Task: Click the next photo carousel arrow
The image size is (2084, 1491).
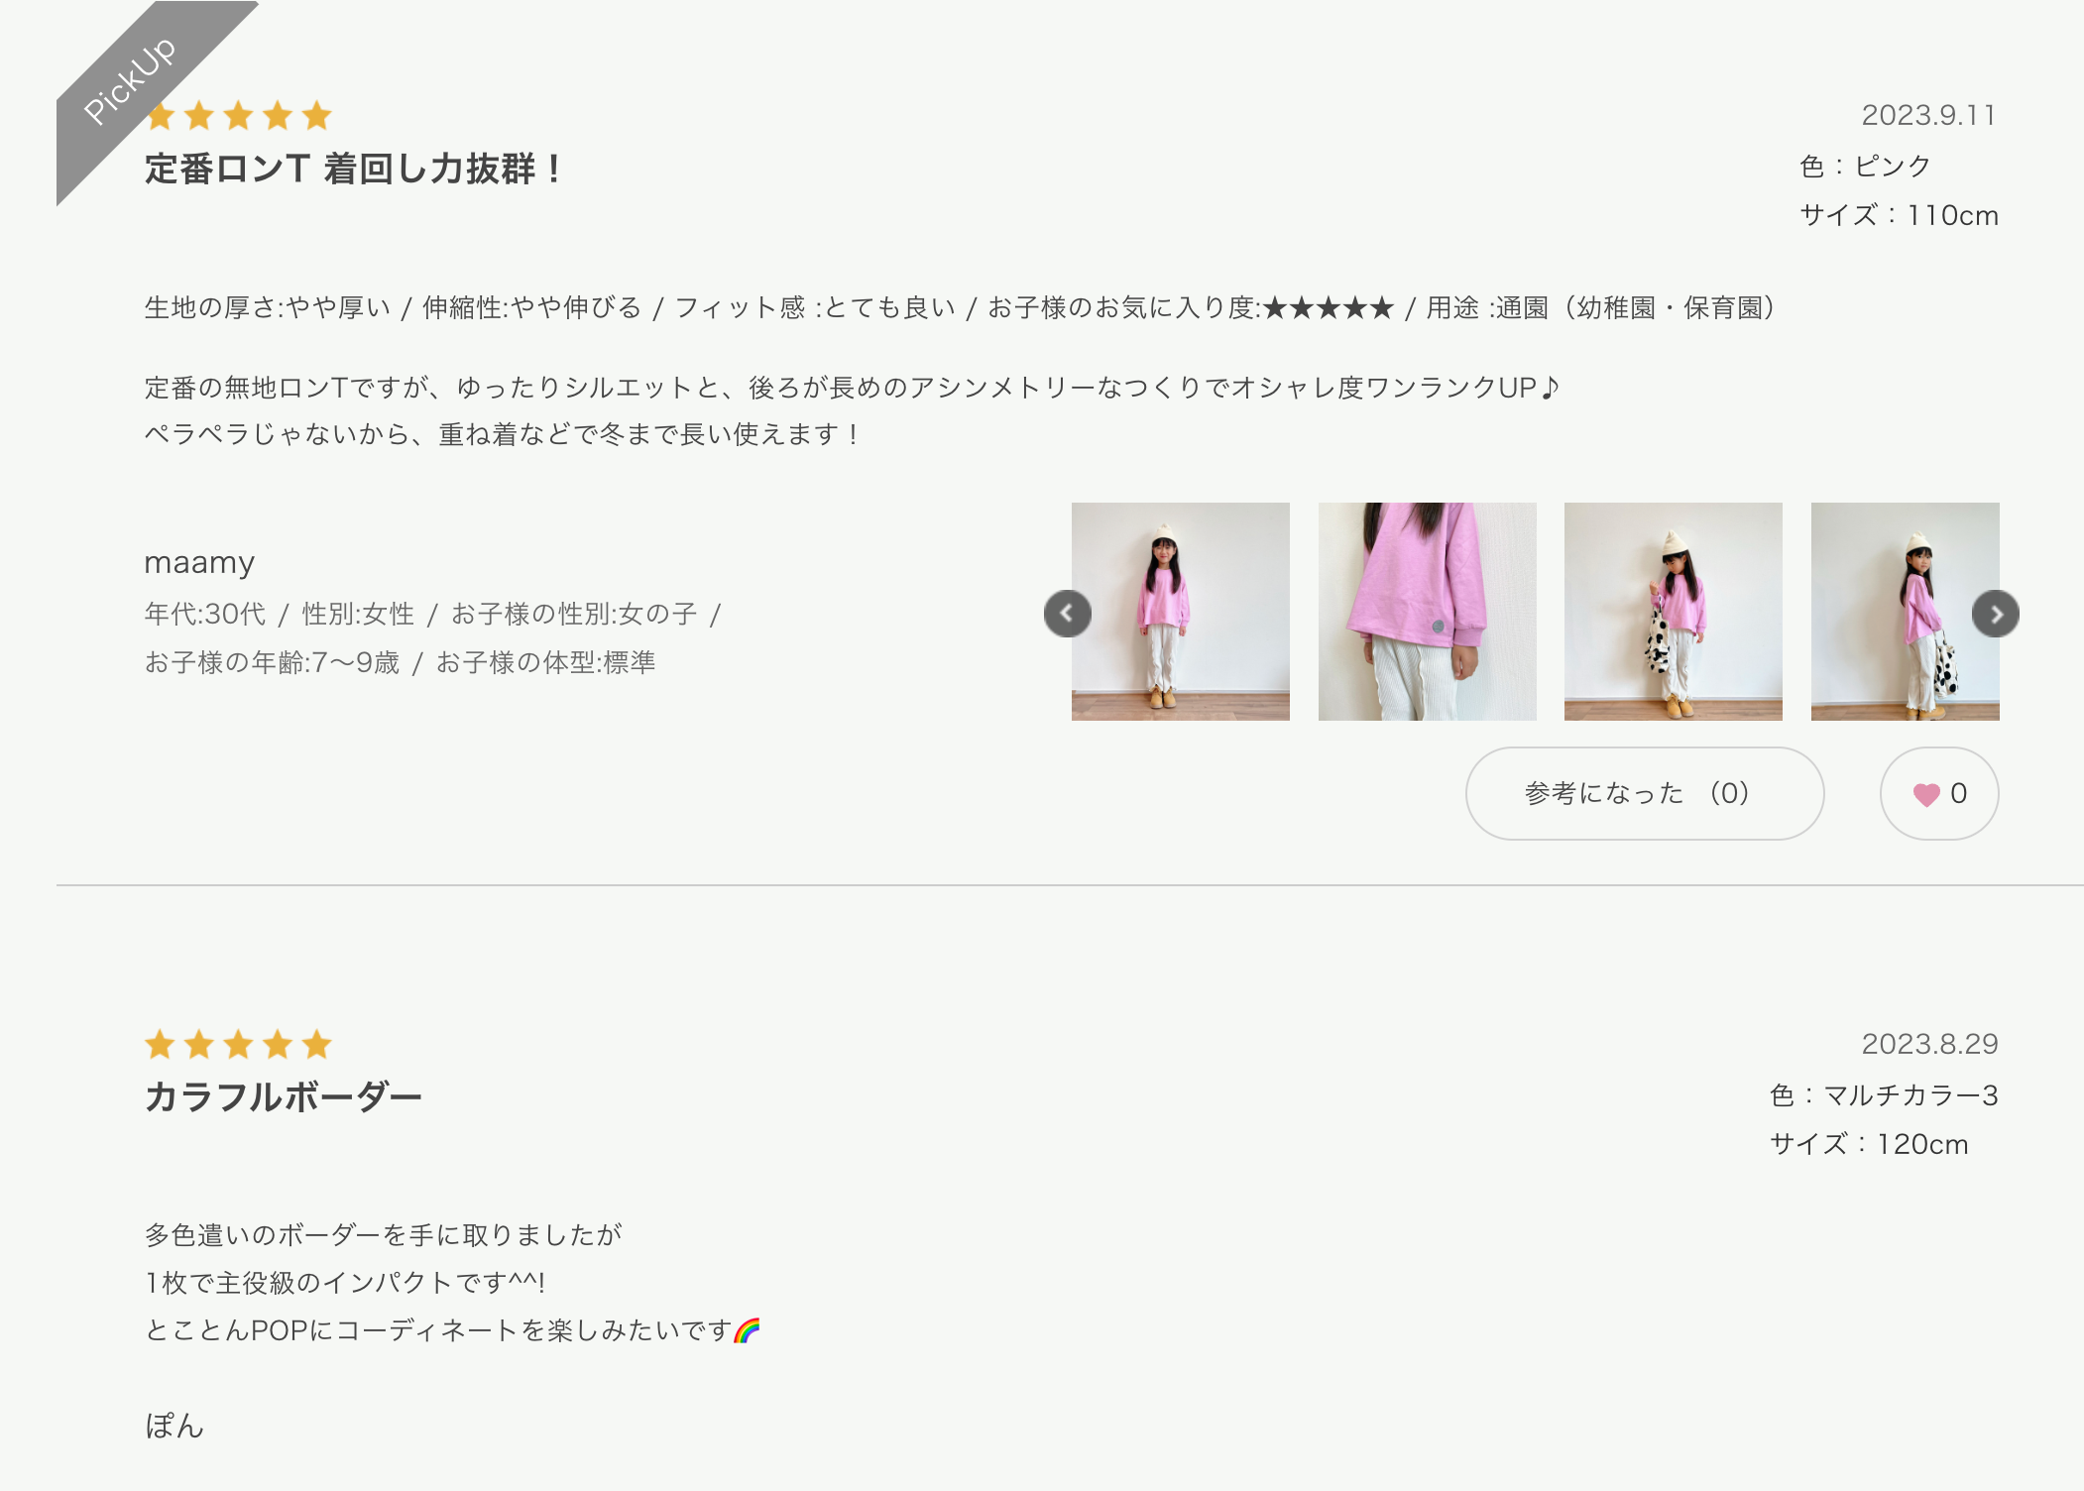Action: tap(1996, 614)
